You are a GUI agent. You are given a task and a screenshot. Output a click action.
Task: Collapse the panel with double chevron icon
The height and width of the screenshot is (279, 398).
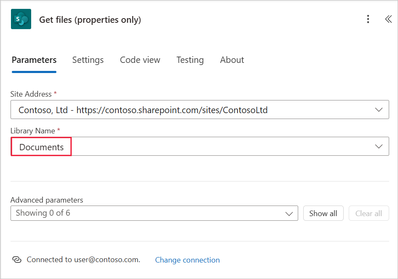(388, 19)
